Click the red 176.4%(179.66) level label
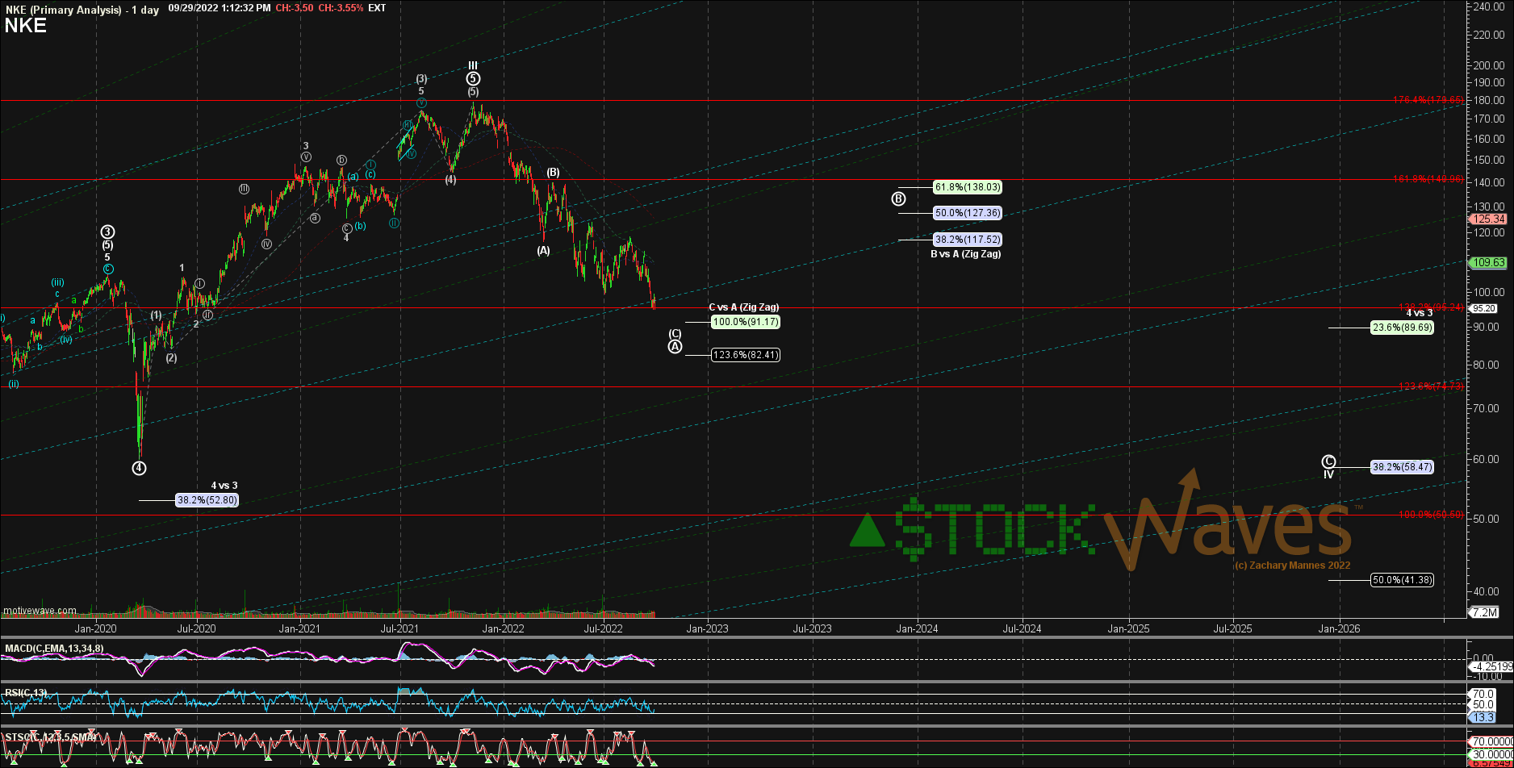The image size is (1514, 768). click(x=1428, y=100)
